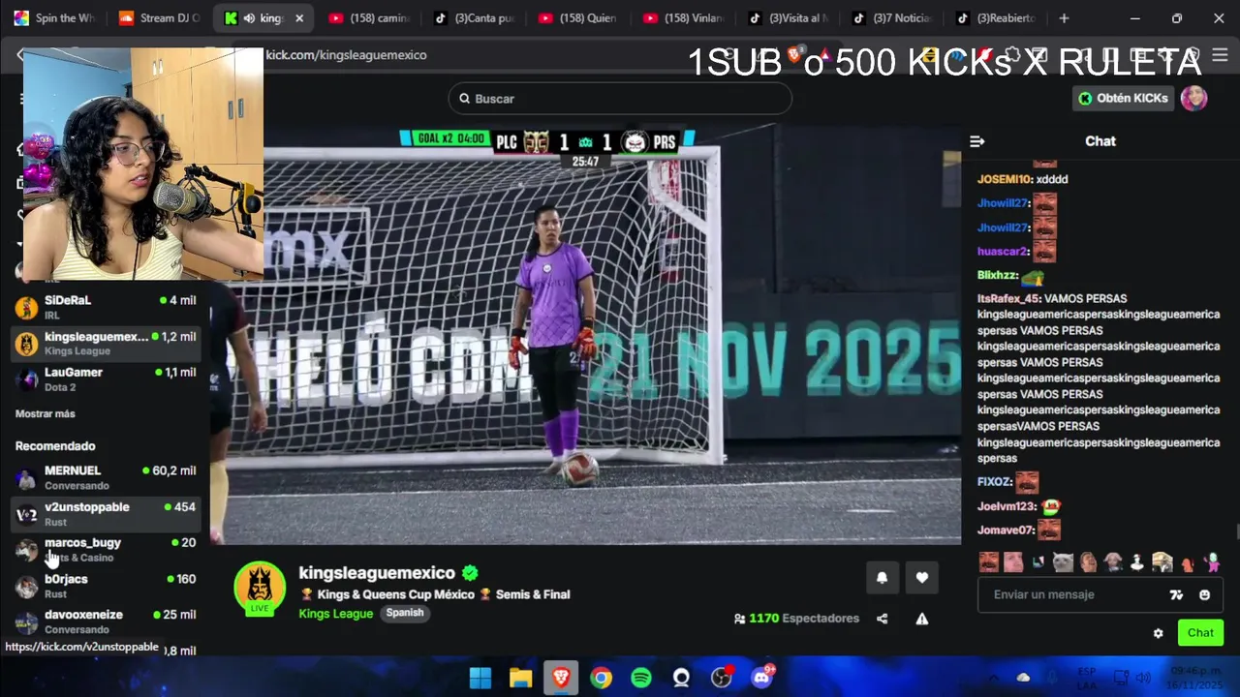Select the white cat quick emote
The image size is (1240, 697).
[x=1063, y=561]
